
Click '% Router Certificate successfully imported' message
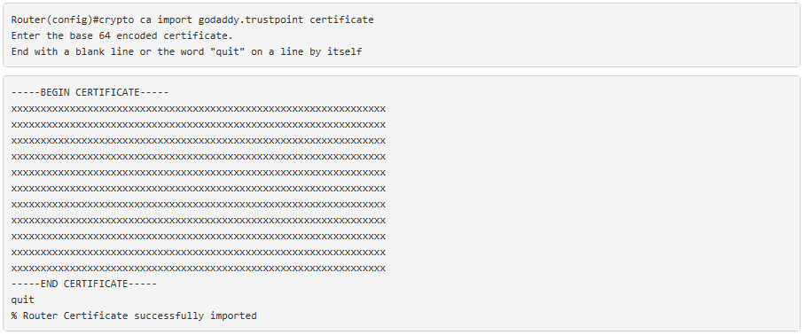[134, 316]
